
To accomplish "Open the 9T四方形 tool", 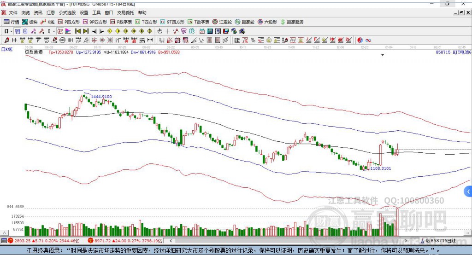I will coord(172,22).
